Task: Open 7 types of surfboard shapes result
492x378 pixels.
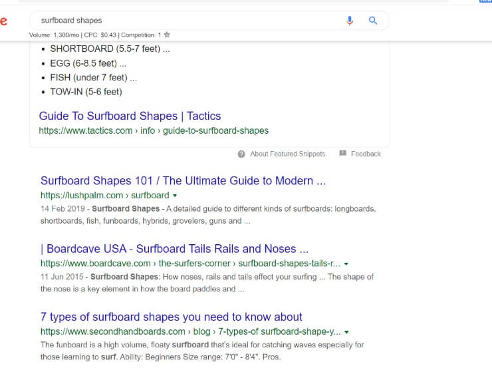Action: point(172,317)
